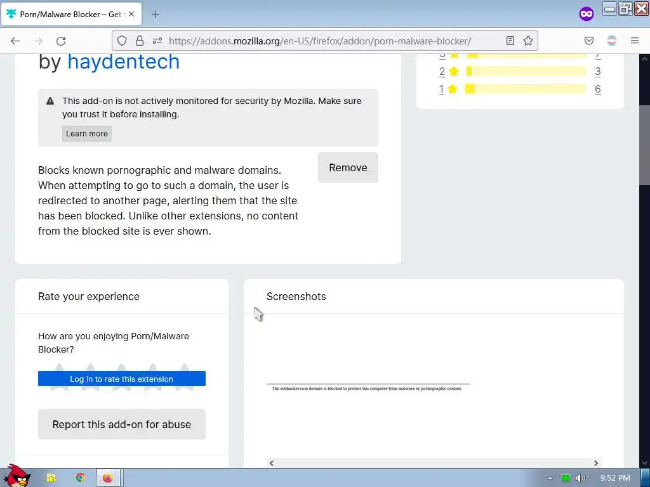The image size is (650, 487).
Task: Reload the current page
Action: tap(61, 41)
